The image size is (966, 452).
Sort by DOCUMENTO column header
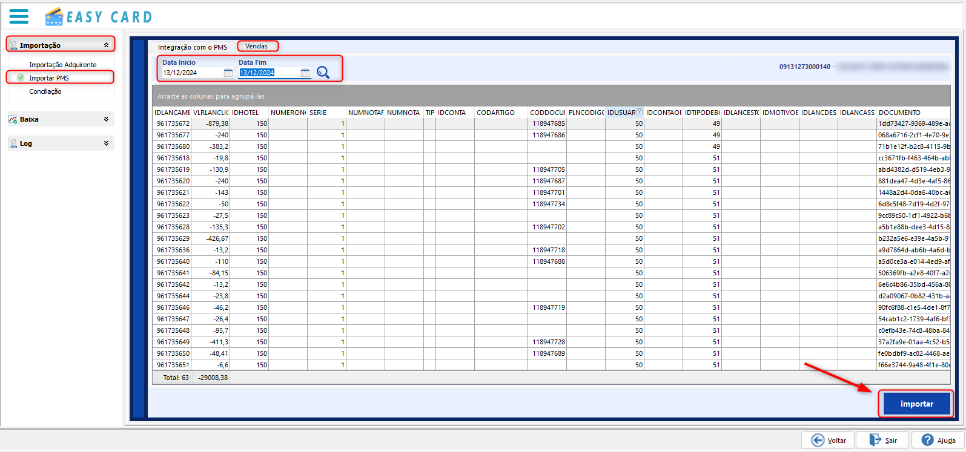point(914,113)
